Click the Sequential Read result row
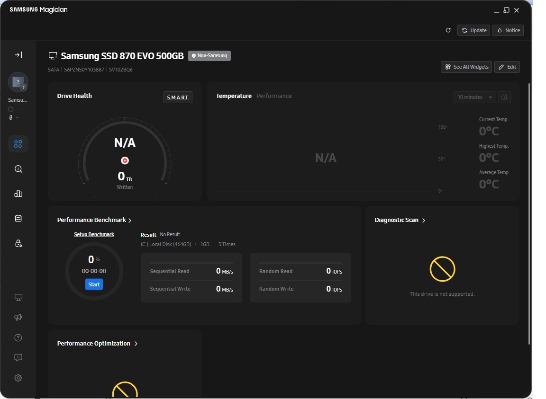This screenshot has width=546, height=399. point(191,271)
